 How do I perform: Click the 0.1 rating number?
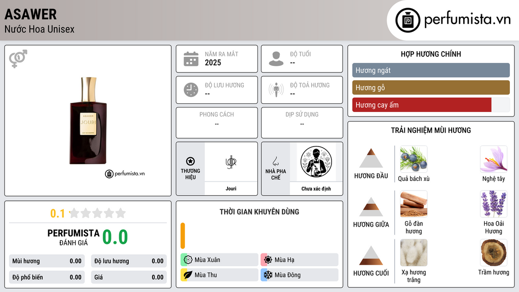pos(58,213)
